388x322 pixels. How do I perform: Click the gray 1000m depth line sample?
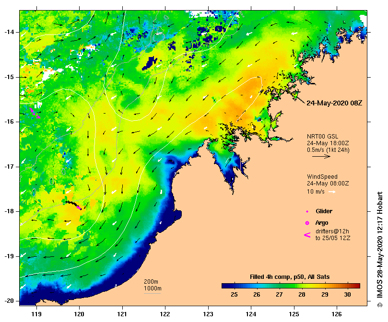pos(152,294)
